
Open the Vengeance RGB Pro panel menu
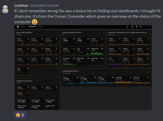click(x=57, y=82)
